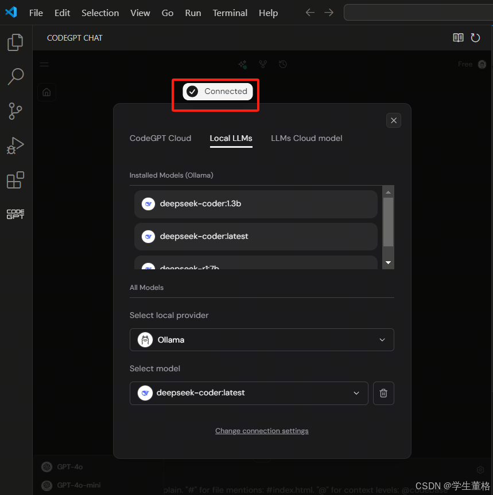Click the installed models scrollbar down arrow
This screenshot has width=493, height=495.
[388, 262]
